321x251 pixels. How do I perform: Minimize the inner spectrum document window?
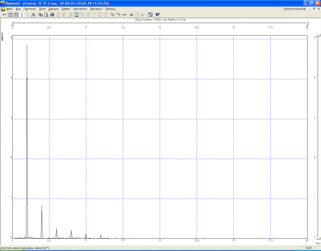point(310,9)
